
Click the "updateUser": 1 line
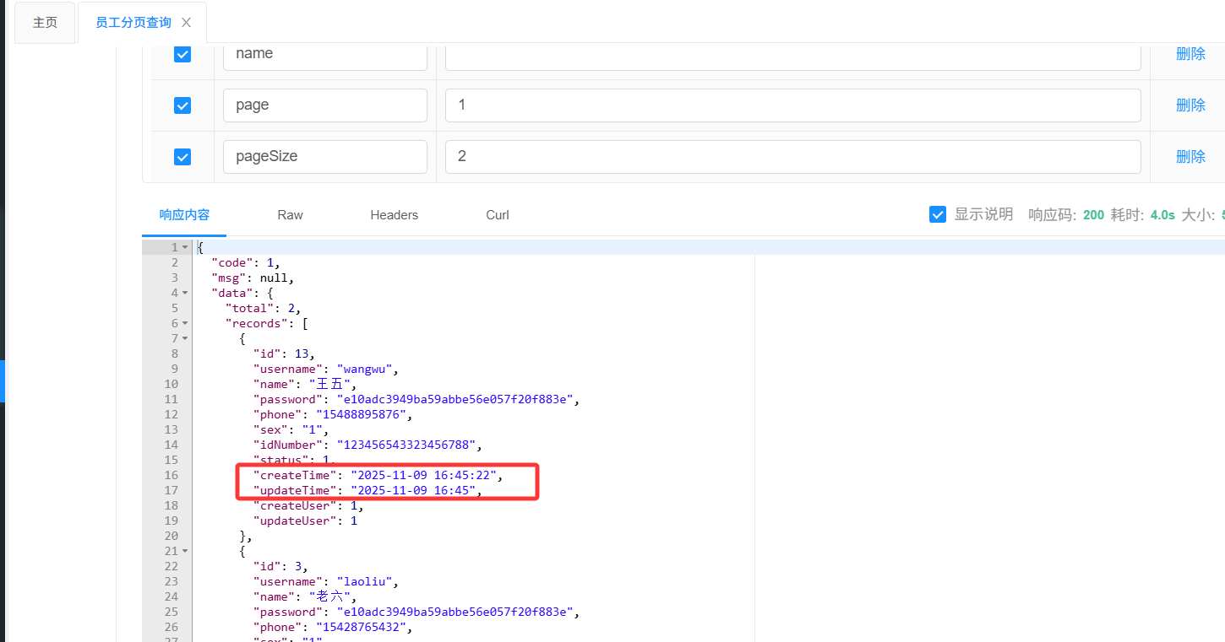[x=305, y=521]
